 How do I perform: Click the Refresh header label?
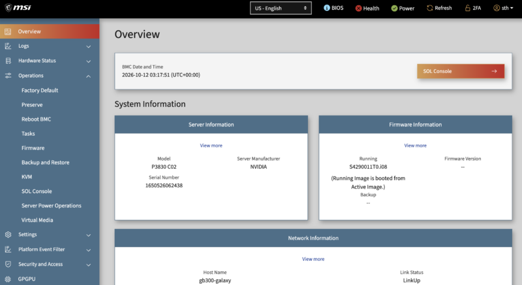coord(443,8)
